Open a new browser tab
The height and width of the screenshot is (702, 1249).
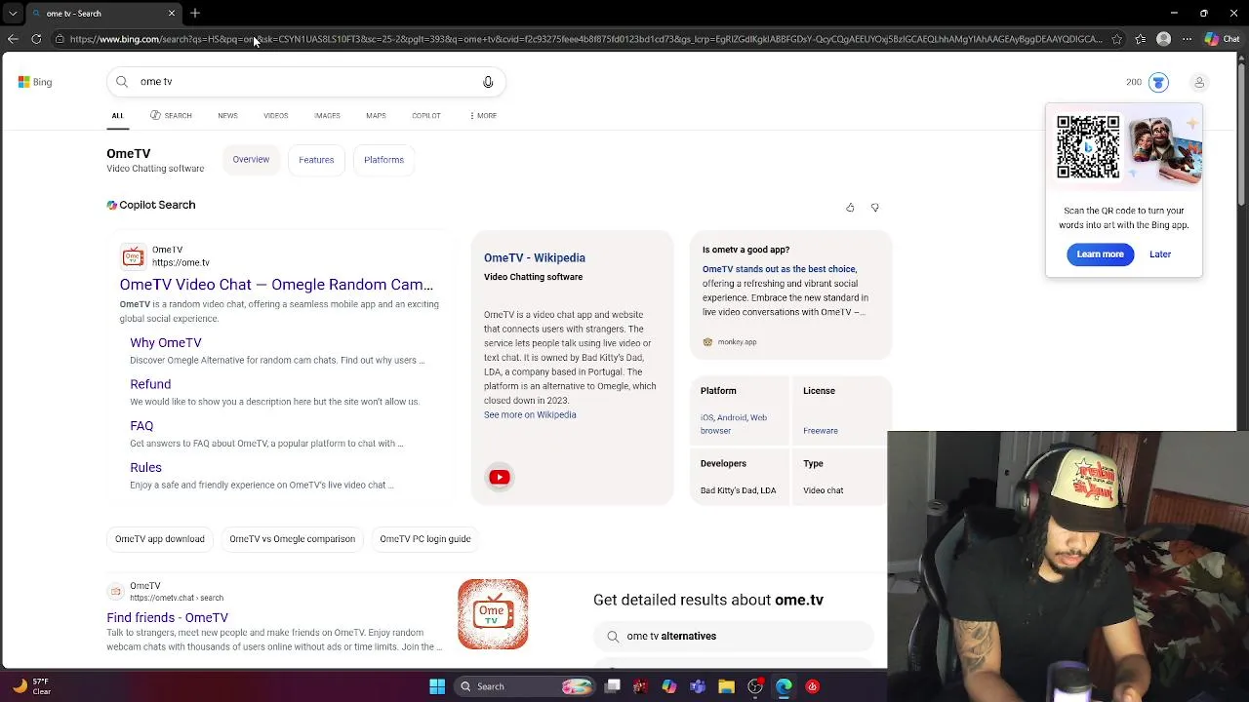point(195,14)
